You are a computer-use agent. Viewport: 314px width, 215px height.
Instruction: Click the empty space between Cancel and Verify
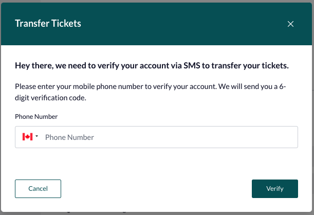tap(156, 189)
